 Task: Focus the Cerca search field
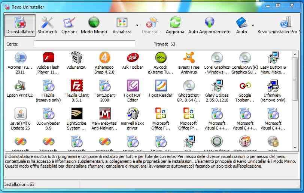pyautogui.click(x=84, y=44)
